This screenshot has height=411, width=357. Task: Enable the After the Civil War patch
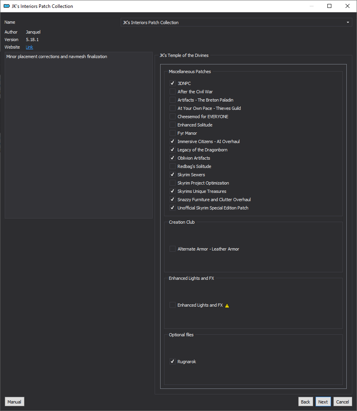pyautogui.click(x=172, y=91)
